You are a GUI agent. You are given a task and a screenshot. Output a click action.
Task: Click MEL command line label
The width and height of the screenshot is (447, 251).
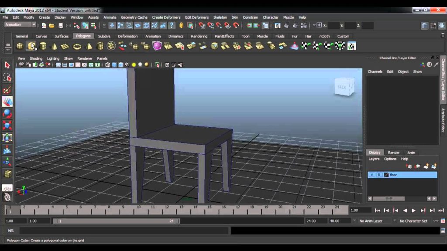[x=11, y=231]
